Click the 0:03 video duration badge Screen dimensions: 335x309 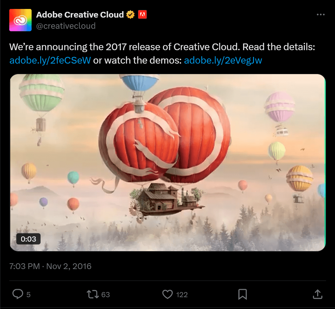click(x=28, y=239)
